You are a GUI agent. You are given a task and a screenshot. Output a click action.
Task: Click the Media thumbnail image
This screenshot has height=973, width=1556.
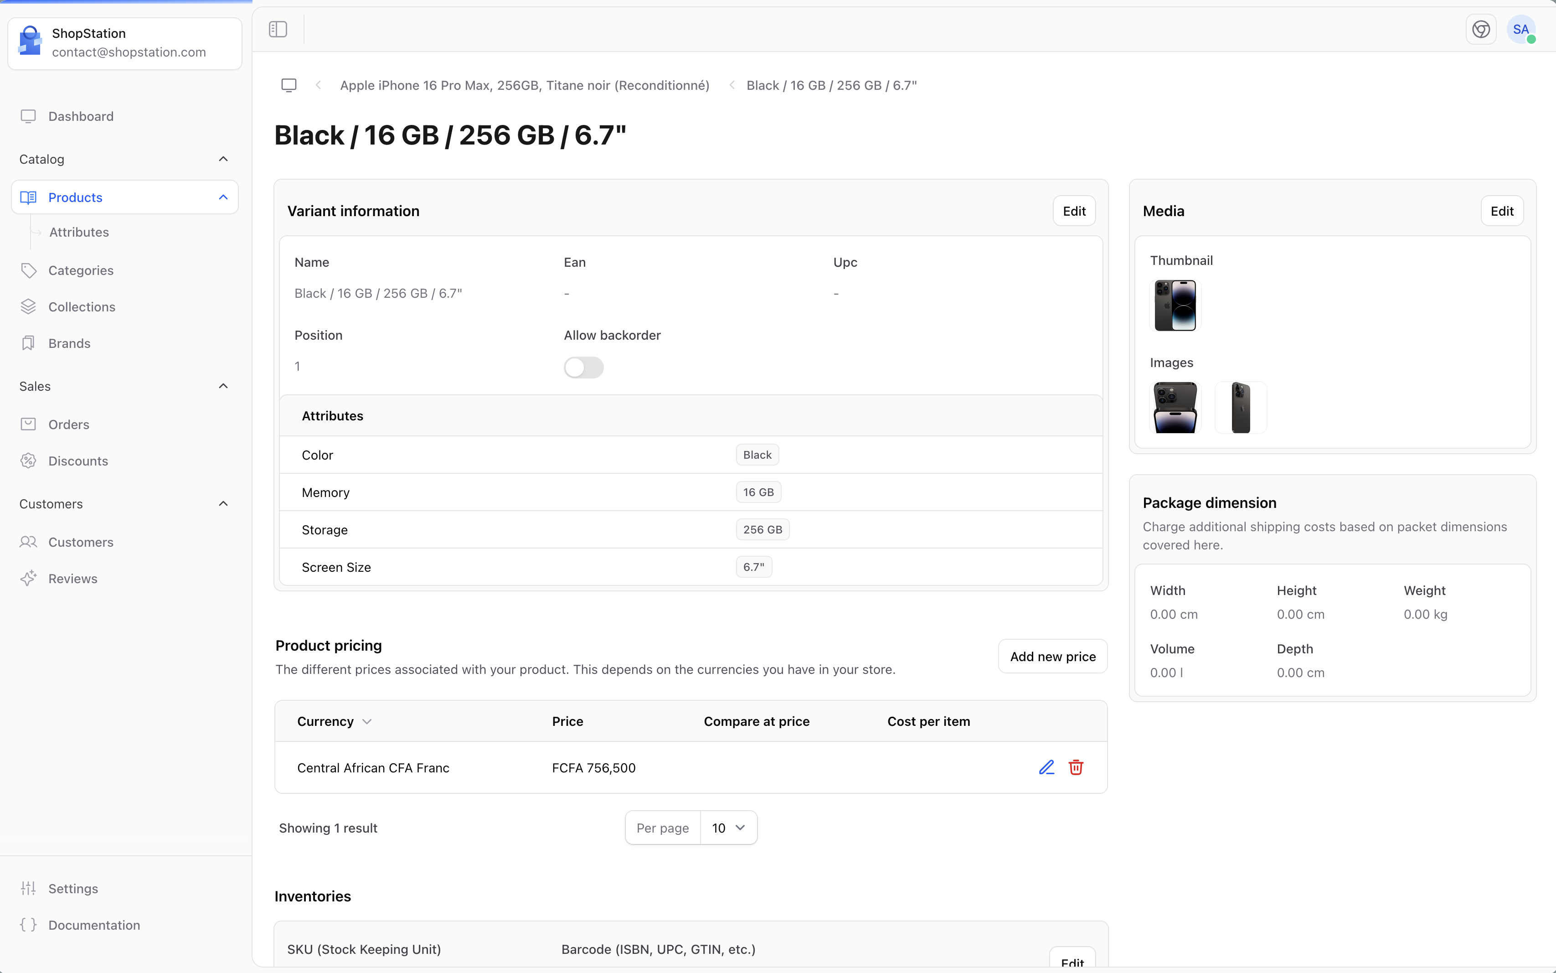(x=1175, y=305)
